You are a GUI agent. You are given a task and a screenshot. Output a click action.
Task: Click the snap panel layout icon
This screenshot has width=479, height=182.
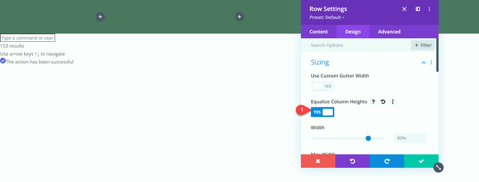(418, 9)
